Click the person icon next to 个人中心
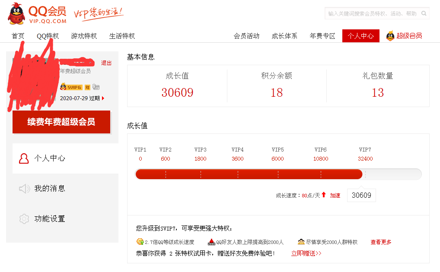The height and width of the screenshot is (272, 440). (24, 158)
